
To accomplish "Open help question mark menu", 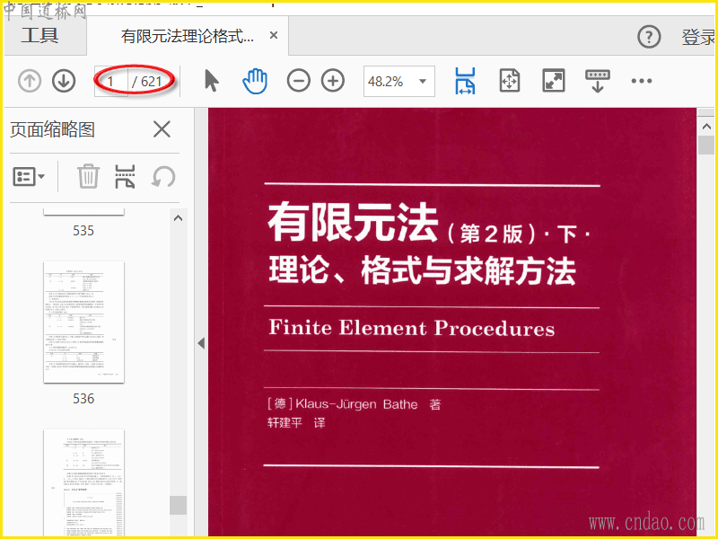I will (x=649, y=37).
